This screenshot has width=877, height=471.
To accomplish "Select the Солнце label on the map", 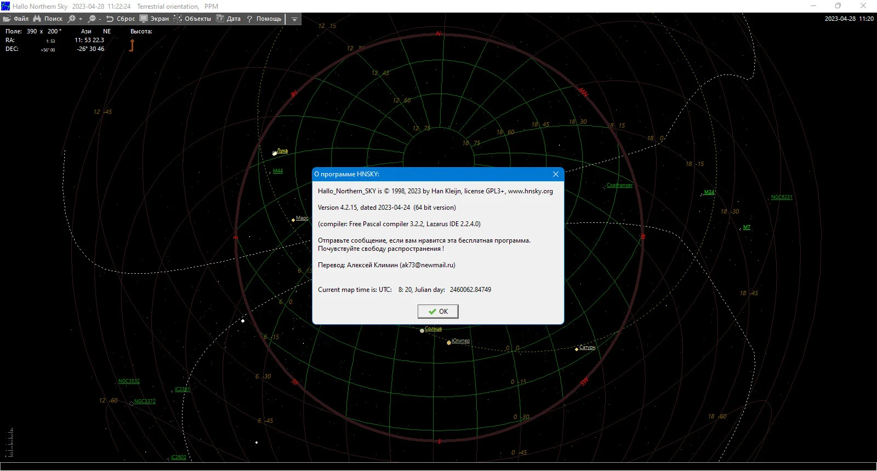I will pyautogui.click(x=433, y=329).
